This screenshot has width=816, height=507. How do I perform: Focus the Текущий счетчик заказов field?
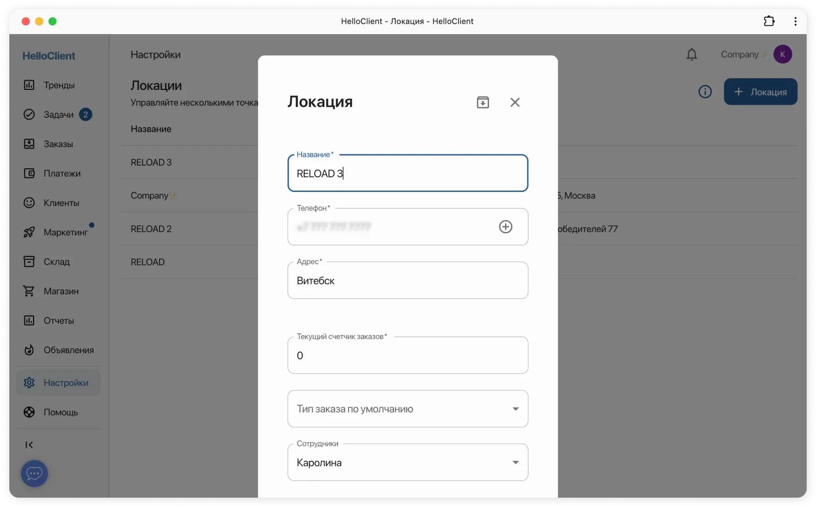[x=408, y=356]
